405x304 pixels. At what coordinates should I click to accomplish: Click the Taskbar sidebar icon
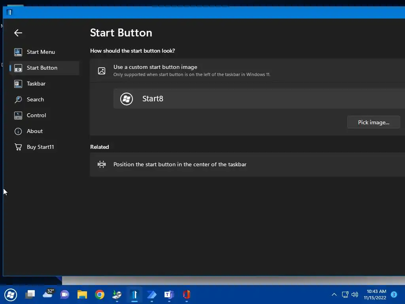tap(18, 84)
